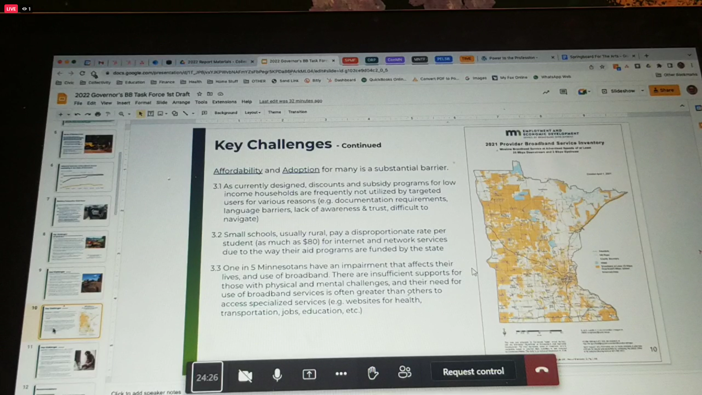Image resolution: width=702 pixels, height=395 pixels.
Task: Open the comment history icon
Action: [x=563, y=92]
